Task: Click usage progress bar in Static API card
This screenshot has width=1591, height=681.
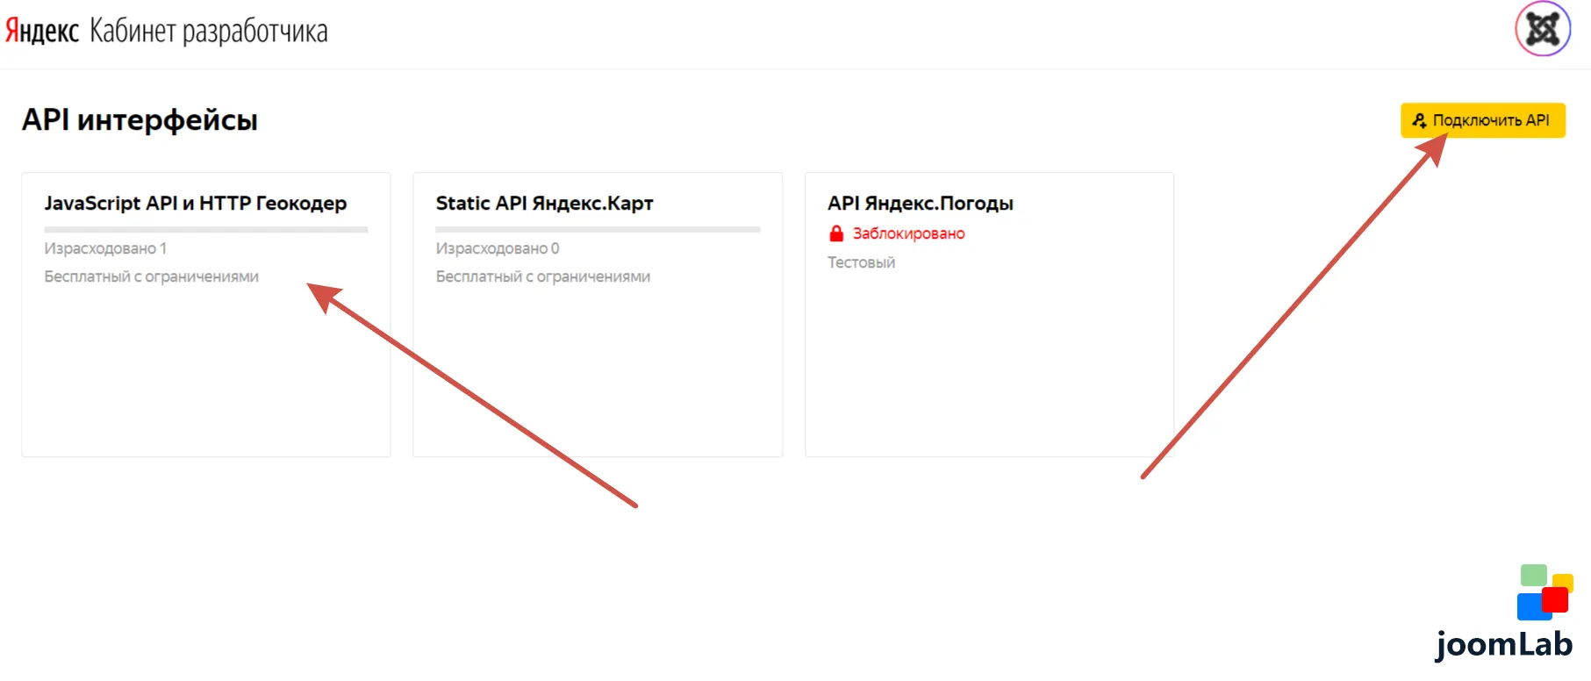Action: (x=598, y=230)
